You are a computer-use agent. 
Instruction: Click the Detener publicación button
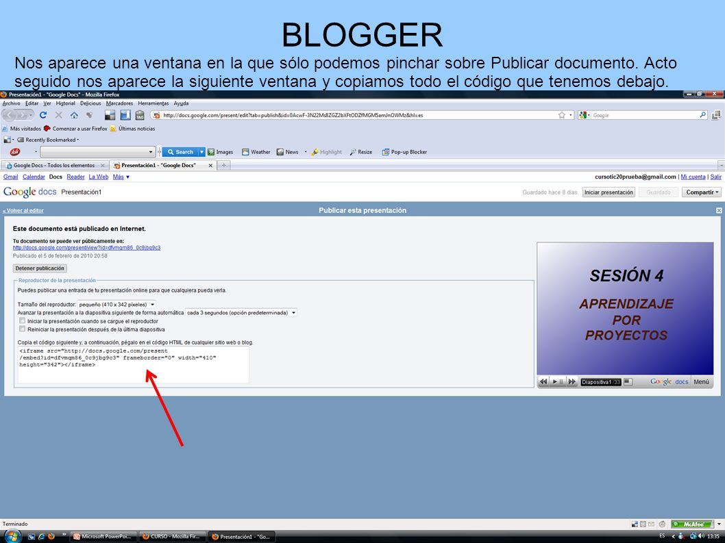(40, 268)
